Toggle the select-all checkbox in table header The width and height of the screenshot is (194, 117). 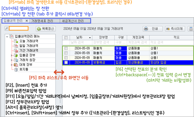[x=66, y=38]
